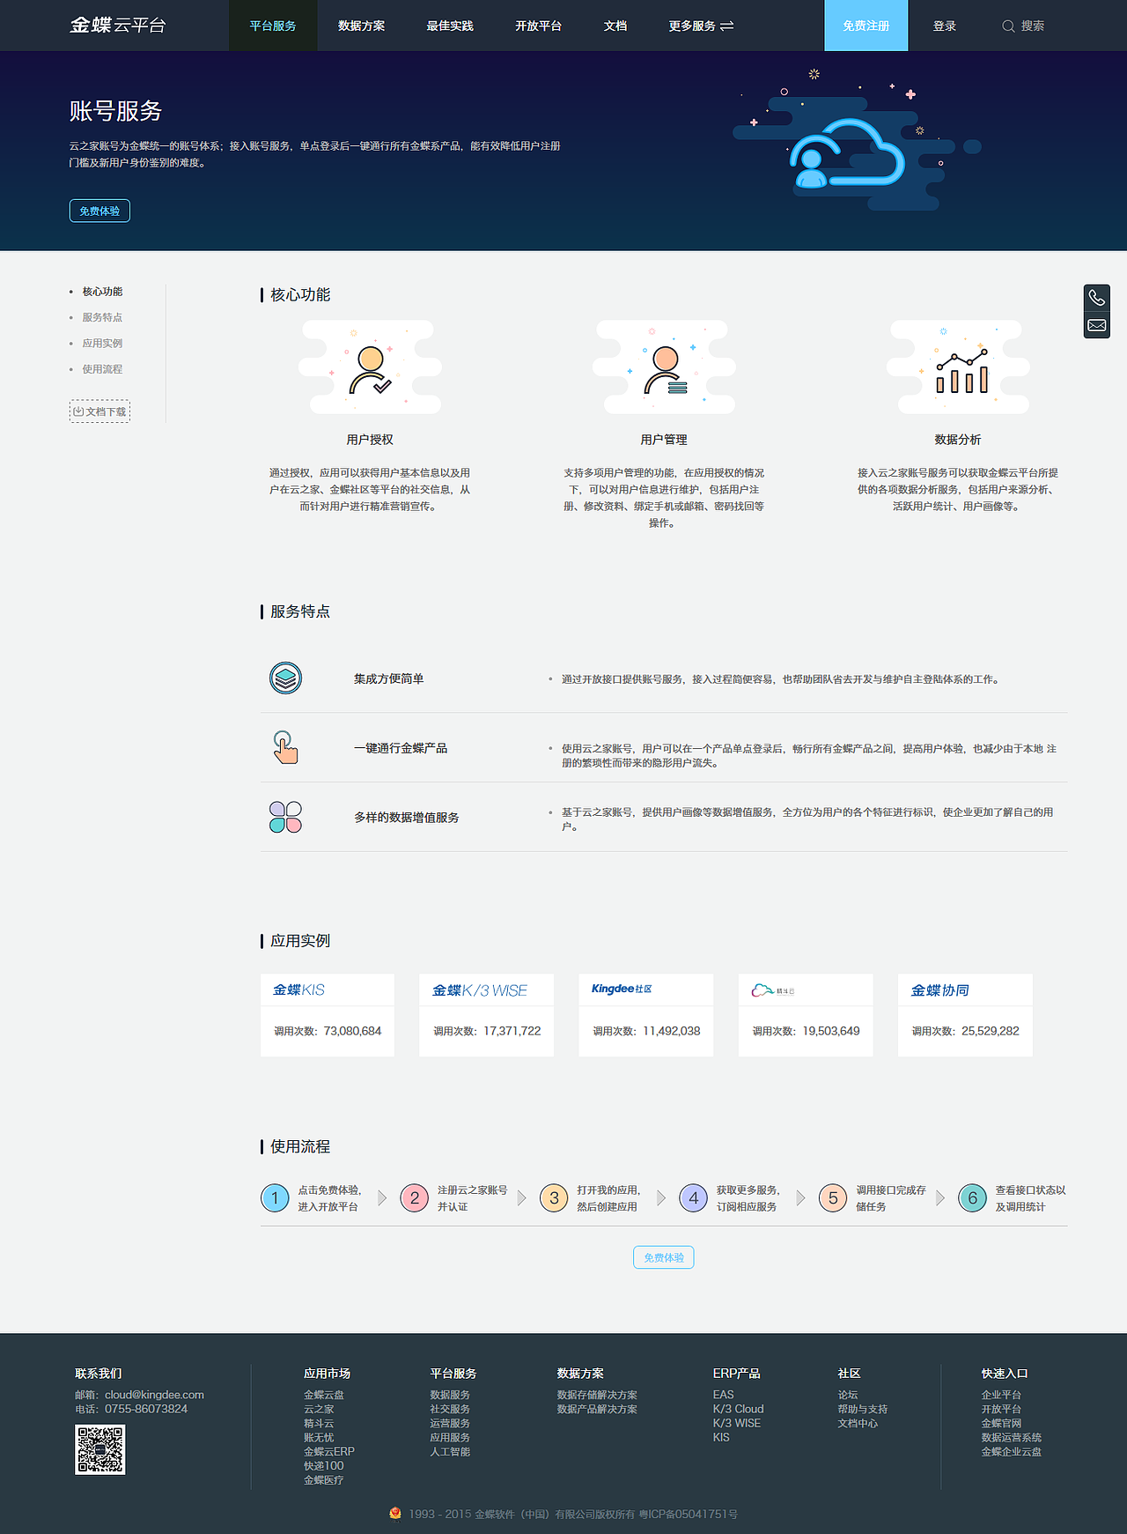
Task: Click the police badge icon near ICP number
Action: click(x=395, y=1514)
